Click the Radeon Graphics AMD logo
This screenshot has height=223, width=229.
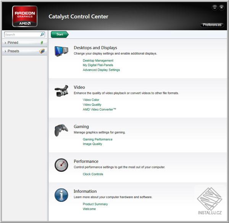pyautogui.click(x=25, y=16)
